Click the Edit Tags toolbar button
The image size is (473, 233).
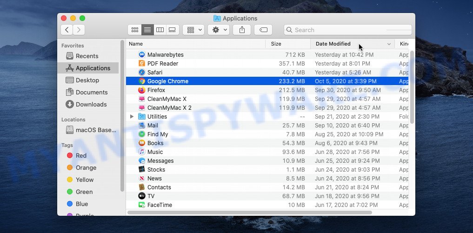(263, 30)
